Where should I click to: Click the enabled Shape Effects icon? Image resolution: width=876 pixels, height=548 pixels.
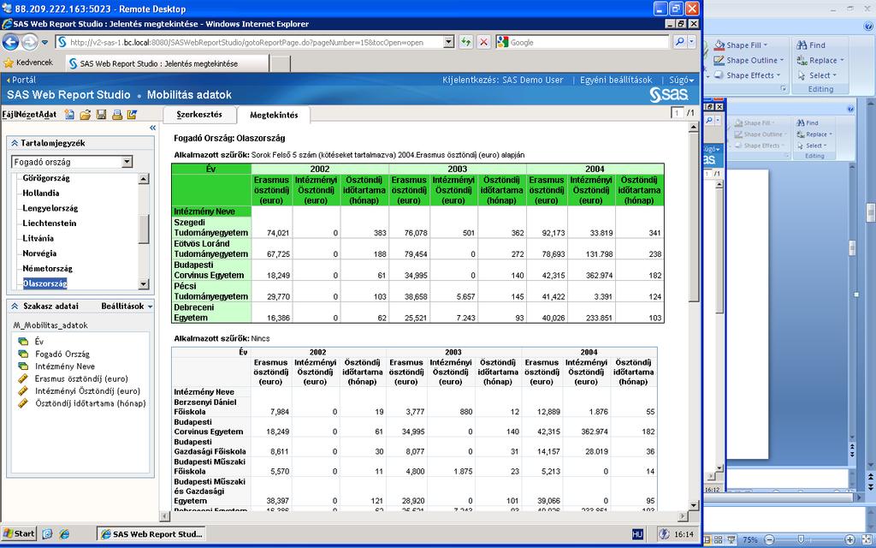(719, 75)
